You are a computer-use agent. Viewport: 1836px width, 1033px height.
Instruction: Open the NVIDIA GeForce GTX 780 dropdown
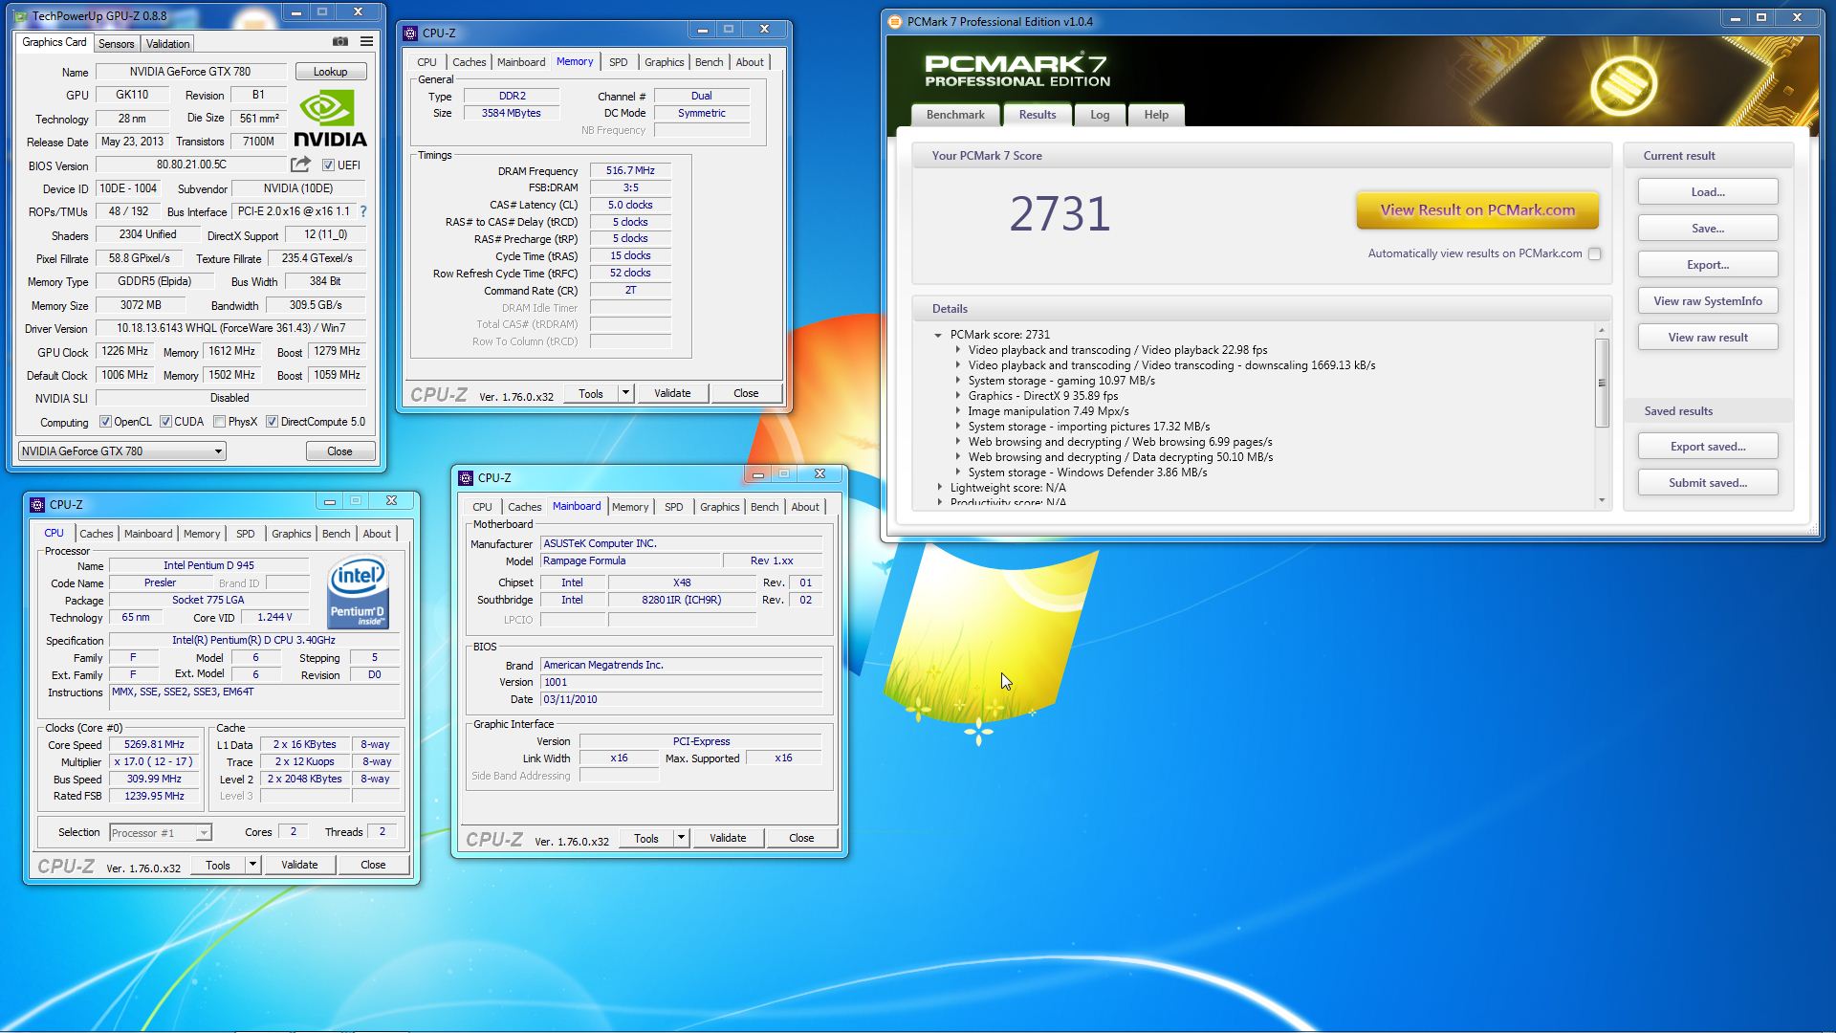coord(122,451)
